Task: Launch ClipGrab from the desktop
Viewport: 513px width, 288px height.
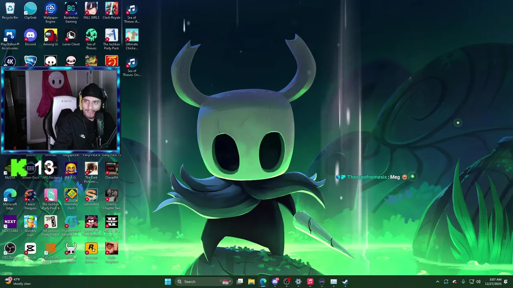Action: click(30, 11)
